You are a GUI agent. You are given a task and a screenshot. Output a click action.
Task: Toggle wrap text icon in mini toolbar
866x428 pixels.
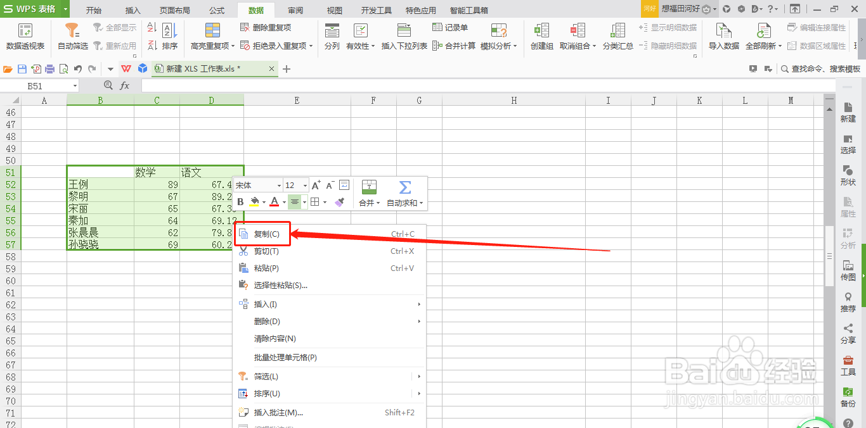[344, 185]
